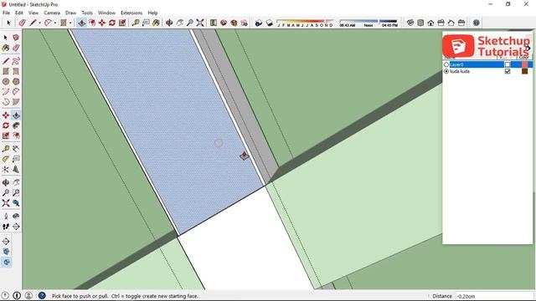Choose the Section Plane tool
The height and width of the screenshot is (301, 536).
point(16,227)
